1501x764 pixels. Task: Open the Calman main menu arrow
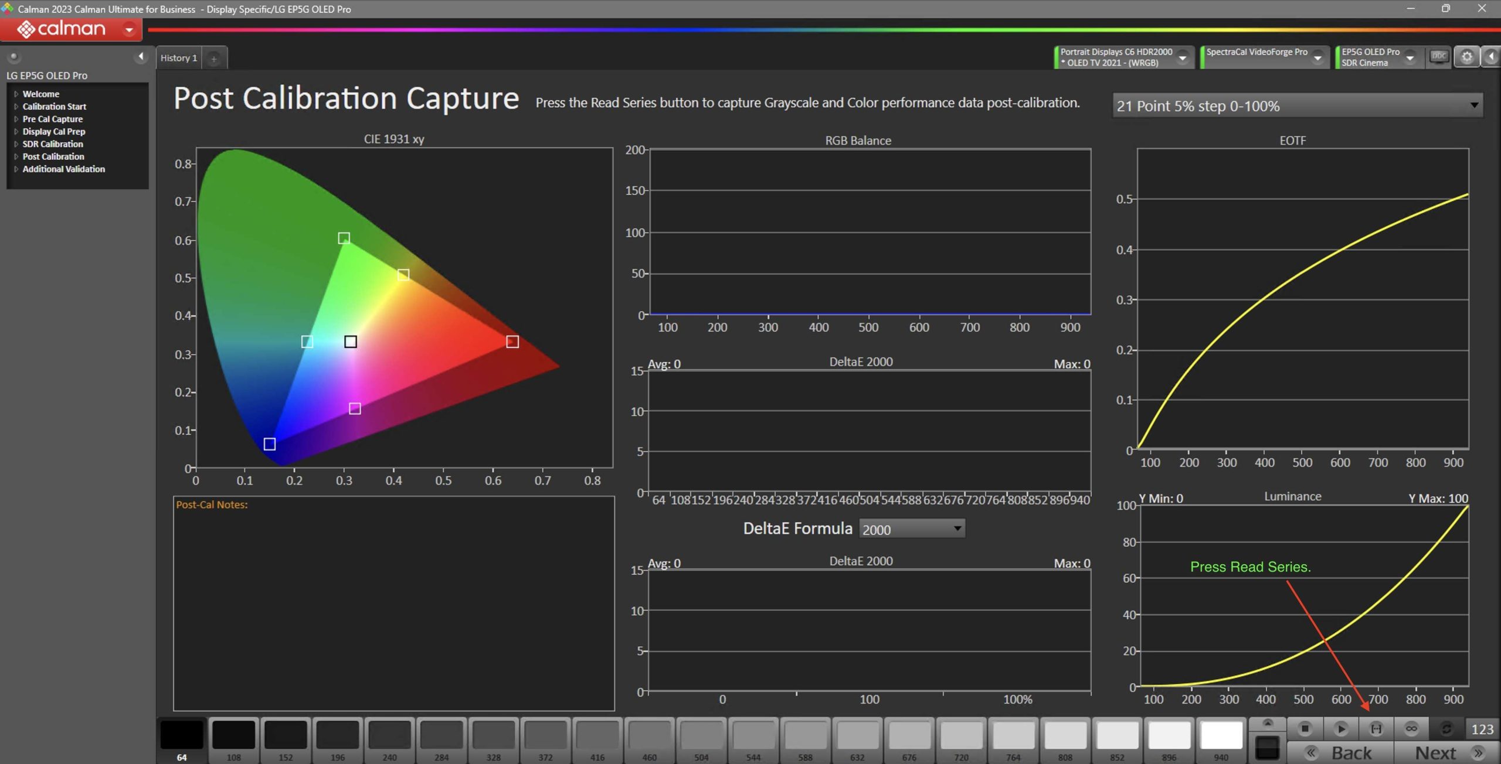[129, 29]
